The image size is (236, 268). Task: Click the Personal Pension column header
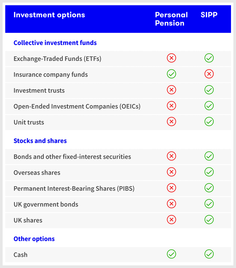[171, 19]
